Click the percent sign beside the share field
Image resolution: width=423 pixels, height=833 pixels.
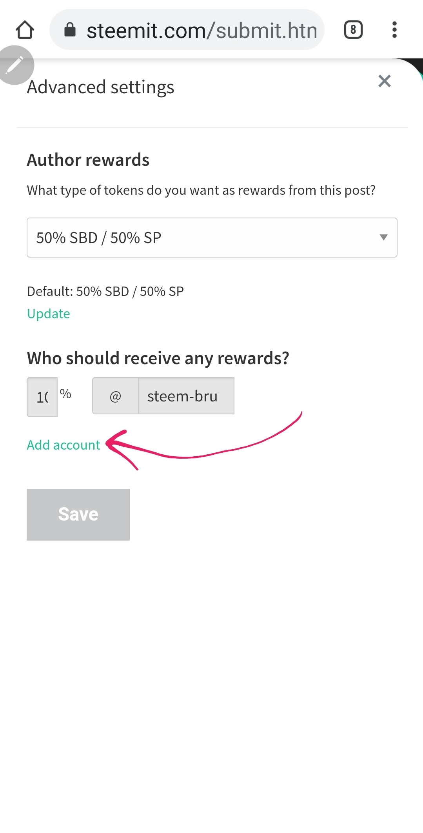coord(65,394)
